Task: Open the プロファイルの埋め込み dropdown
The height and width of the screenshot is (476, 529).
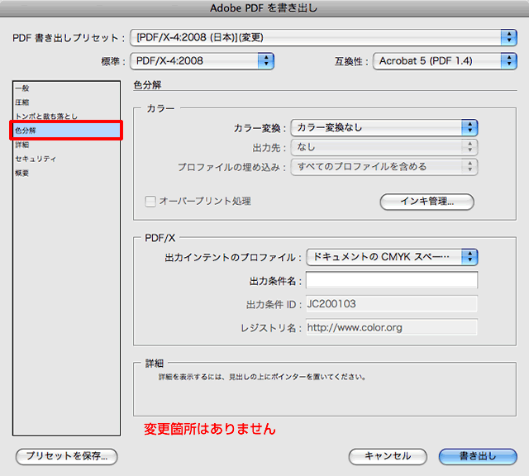Action: (x=384, y=167)
